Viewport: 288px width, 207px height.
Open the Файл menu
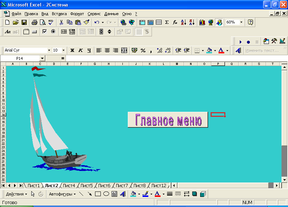[x=16, y=14]
